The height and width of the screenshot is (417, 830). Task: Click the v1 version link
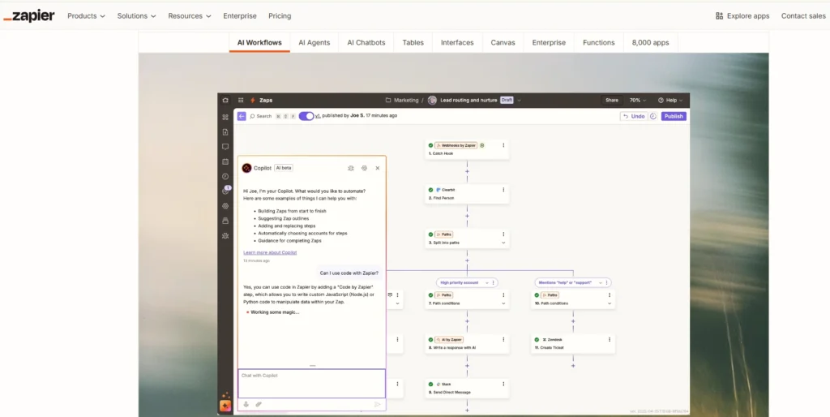318,115
